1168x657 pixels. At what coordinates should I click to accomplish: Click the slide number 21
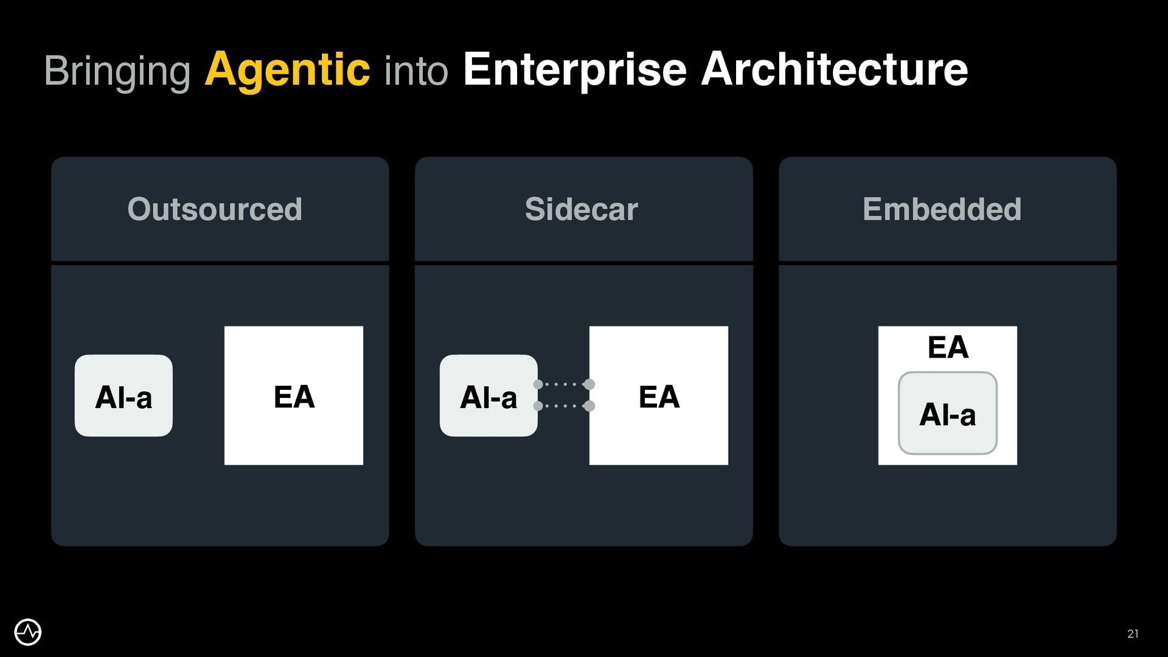pyautogui.click(x=1133, y=634)
